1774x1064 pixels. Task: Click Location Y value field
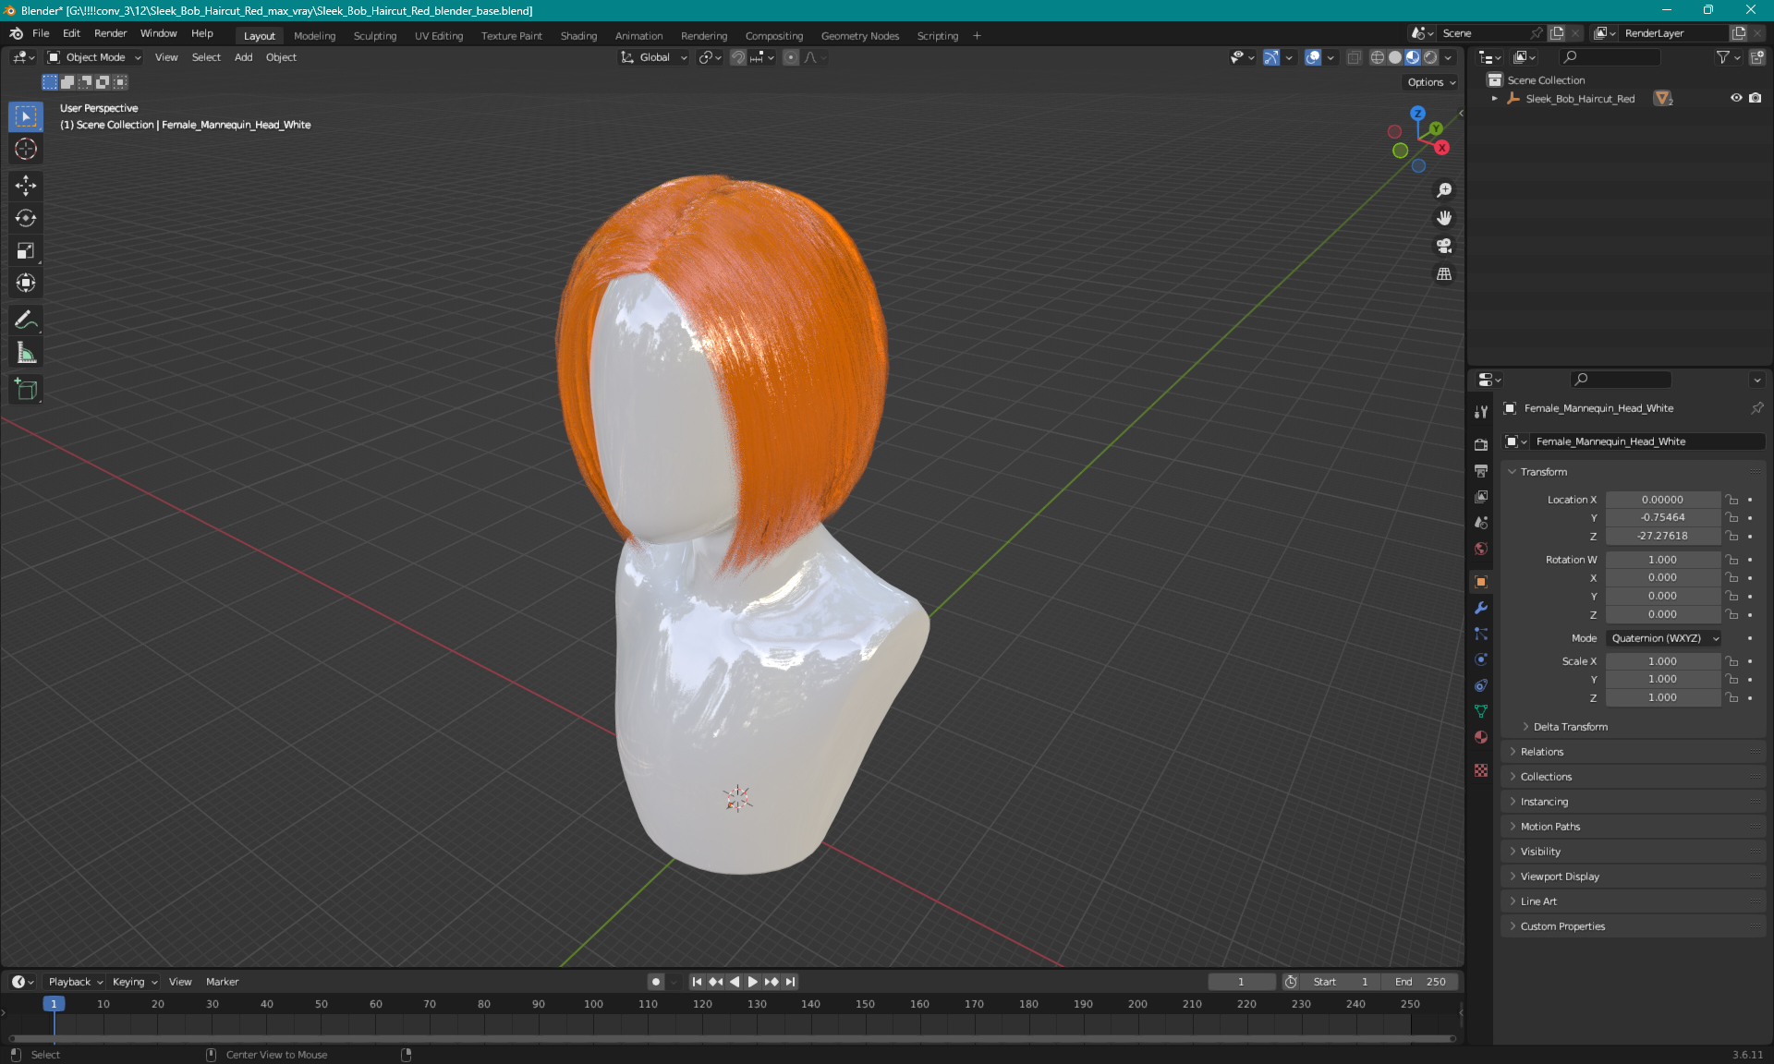pyautogui.click(x=1662, y=518)
